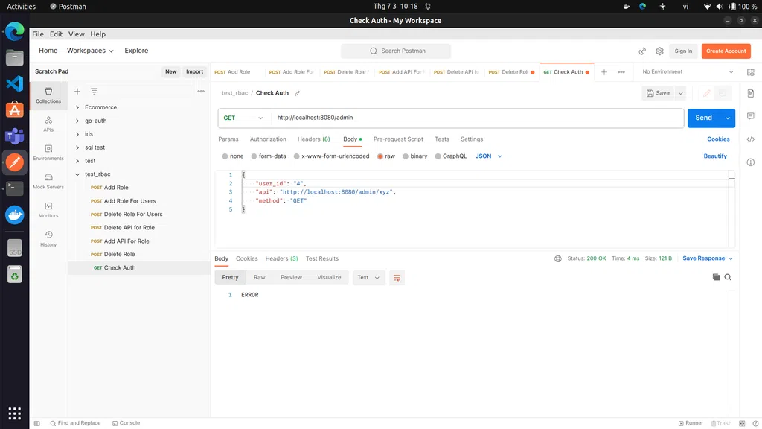Open the View menu
Viewport: 762px width, 429px height.
pyautogui.click(x=77, y=34)
